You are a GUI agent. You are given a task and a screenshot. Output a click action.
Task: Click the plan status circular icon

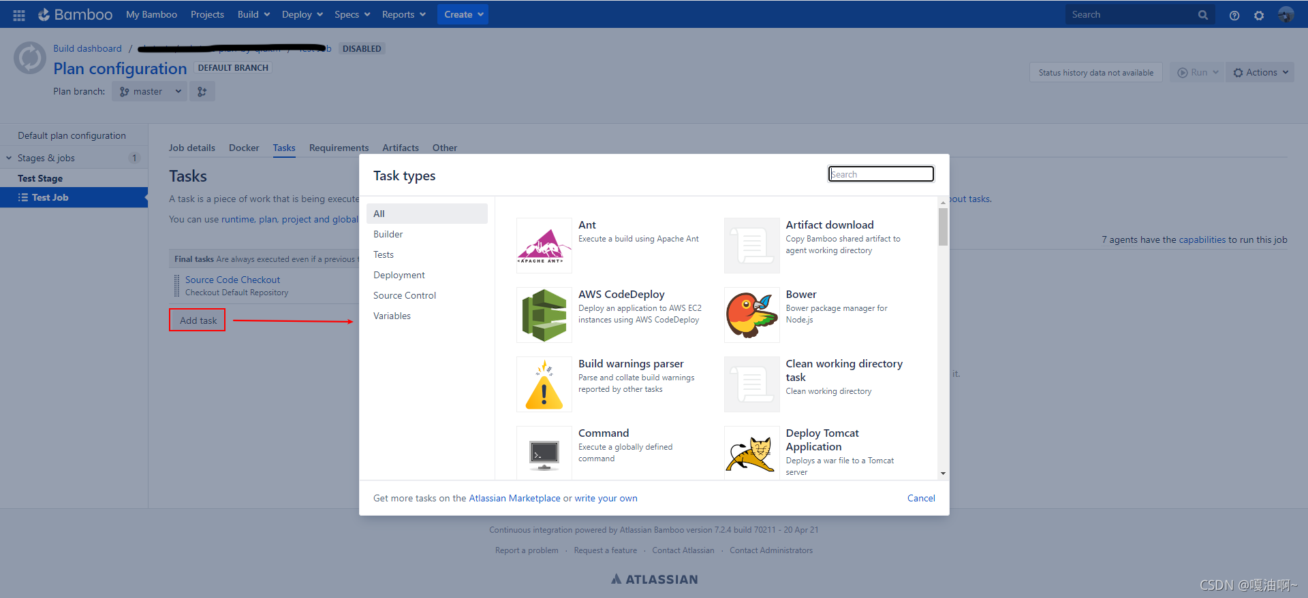(30, 58)
